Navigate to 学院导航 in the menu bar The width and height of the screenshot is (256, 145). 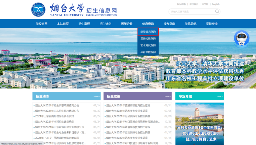pyautogui.click(x=190, y=24)
